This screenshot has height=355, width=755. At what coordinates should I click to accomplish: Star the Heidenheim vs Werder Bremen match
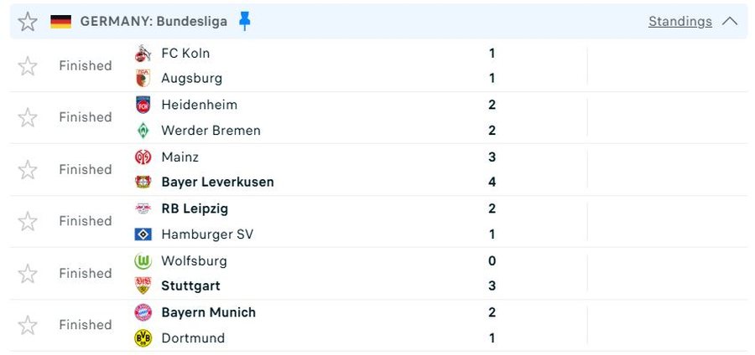click(x=28, y=118)
